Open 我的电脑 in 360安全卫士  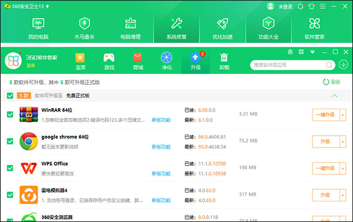[38, 29]
